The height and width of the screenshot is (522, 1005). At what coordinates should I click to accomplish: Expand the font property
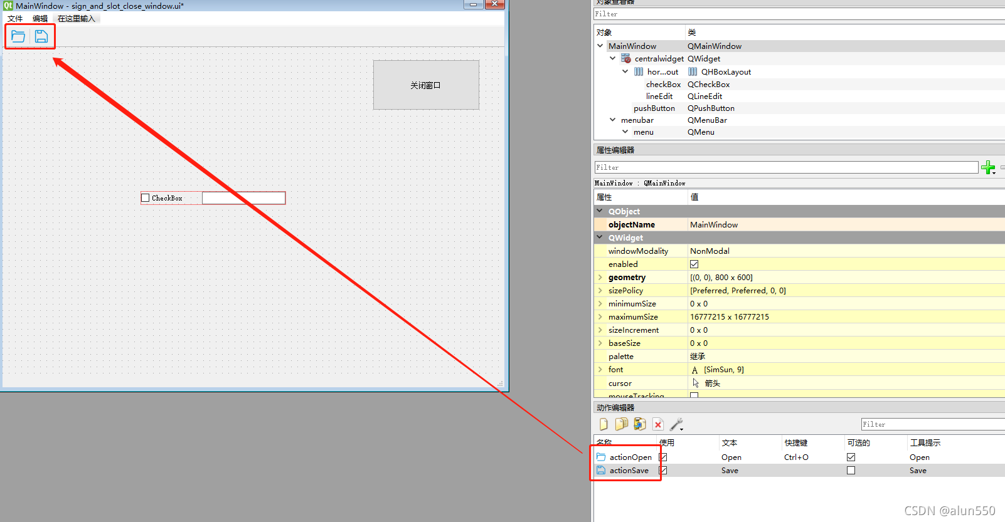pos(600,369)
